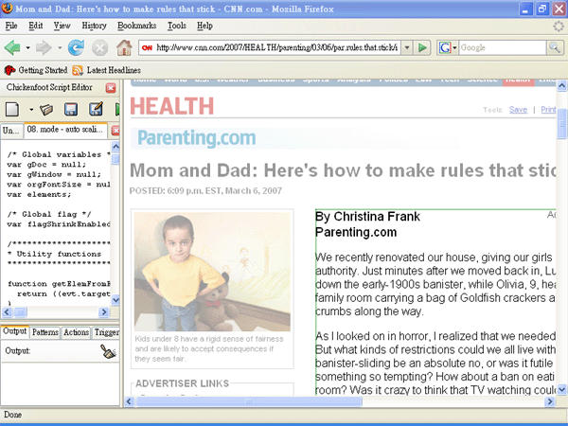Click the page vertical scrollbar thumb
Viewport: 568px width, 426px height.
pos(561,123)
